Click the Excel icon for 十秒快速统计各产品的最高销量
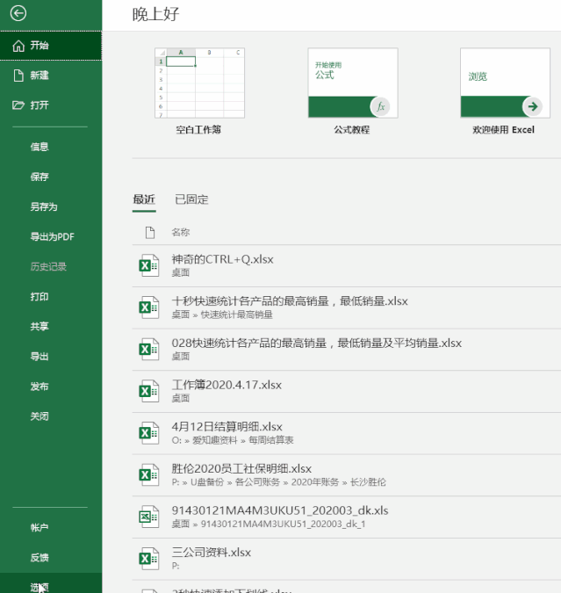This screenshot has width=561, height=593. click(x=148, y=307)
